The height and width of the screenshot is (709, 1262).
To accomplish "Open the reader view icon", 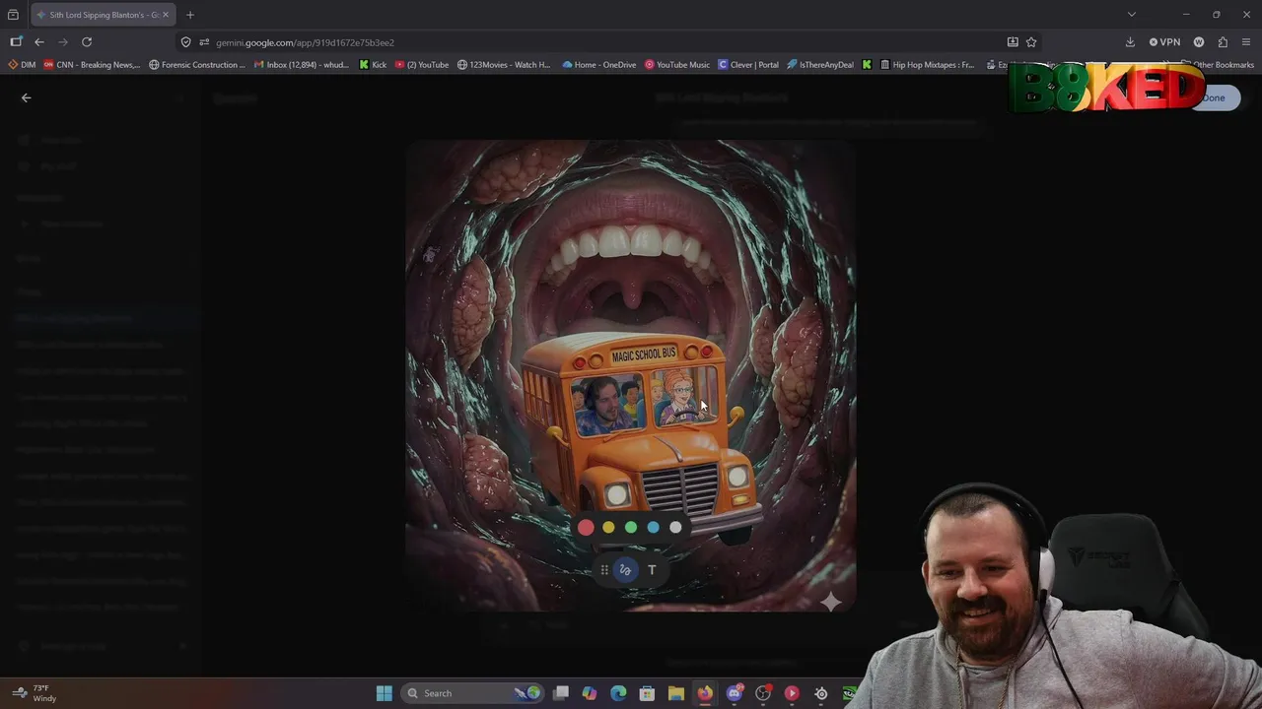I will (1013, 42).
